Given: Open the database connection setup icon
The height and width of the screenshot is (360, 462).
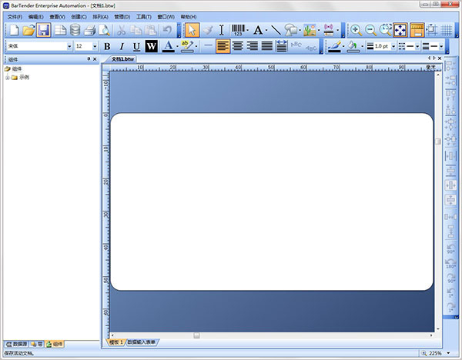Looking at the screenshot, I should 75,30.
